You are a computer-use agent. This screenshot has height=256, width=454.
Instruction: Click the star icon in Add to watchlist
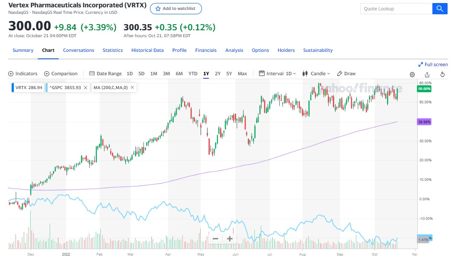click(158, 9)
